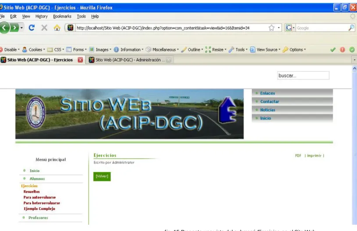Click the green checkmark standards icon

pyautogui.click(x=333, y=50)
